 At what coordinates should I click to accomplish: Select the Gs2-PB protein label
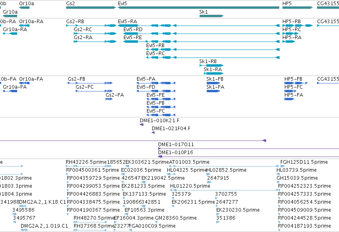click(x=76, y=79)
